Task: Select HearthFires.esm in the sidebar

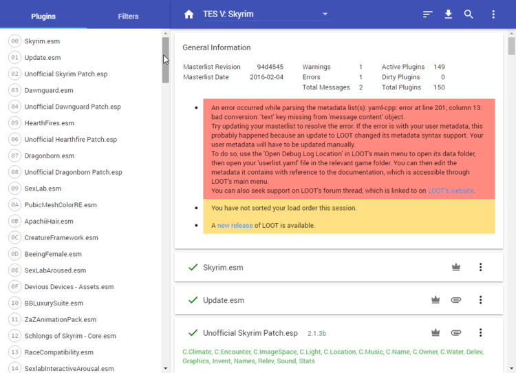Action: pos(50,123)
